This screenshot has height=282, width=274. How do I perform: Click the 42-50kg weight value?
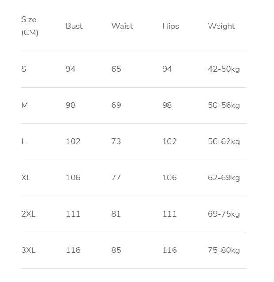click(x=224, y=69)
